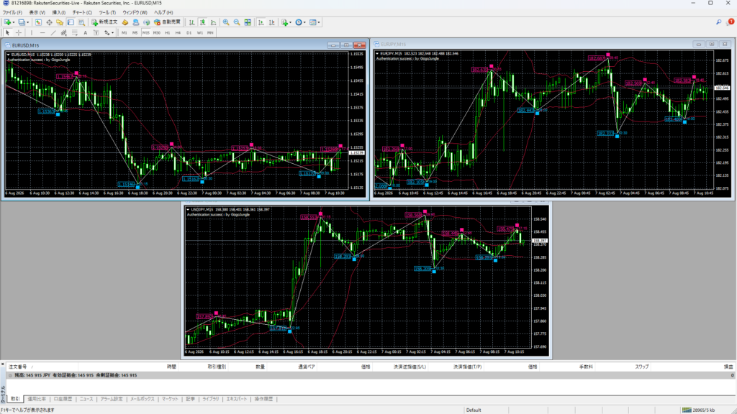This screenshot has height=414, width=737.
Task: Toggle the chart auto scroll button
Action: (261, 22)
